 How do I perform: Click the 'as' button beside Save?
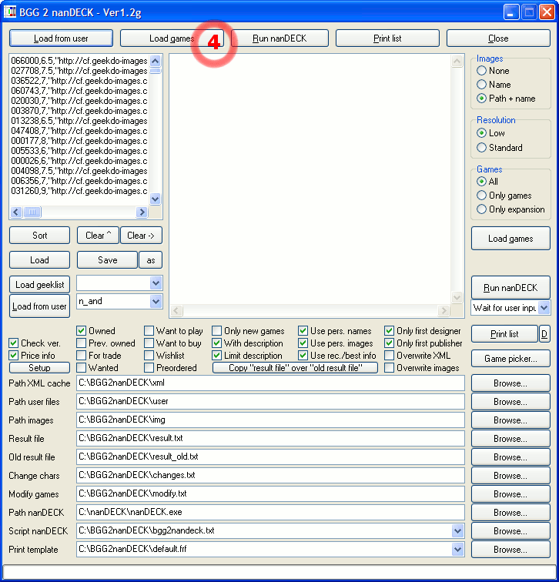[150, 260]
